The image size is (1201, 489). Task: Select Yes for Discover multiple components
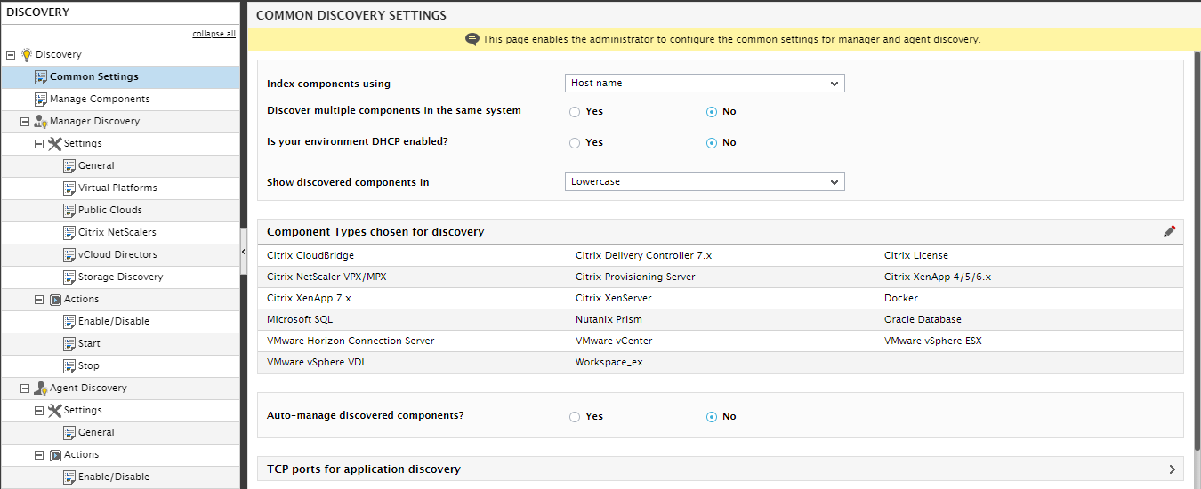pos(575,112)
